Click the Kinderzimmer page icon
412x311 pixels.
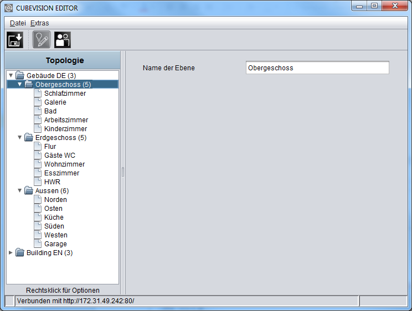point(38,128)
